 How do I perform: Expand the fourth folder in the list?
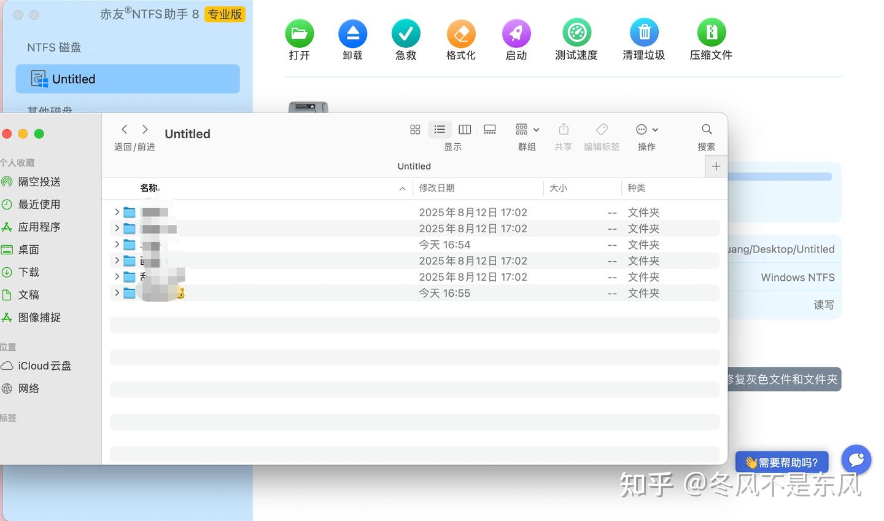(x=117, y=260)
